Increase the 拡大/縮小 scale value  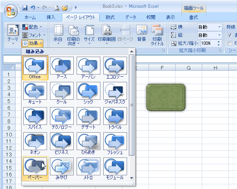click(219, 42)
